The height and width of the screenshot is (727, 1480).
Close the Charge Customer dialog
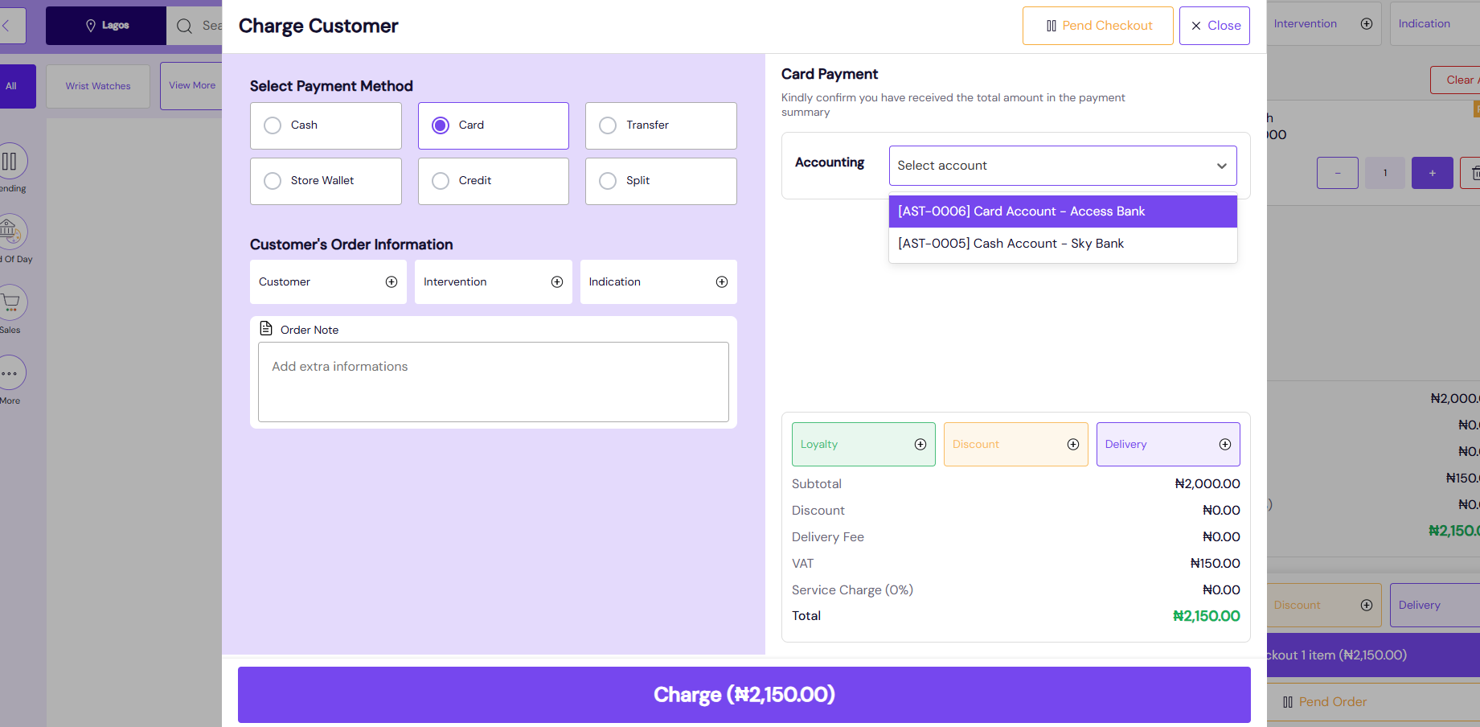click(x=1215, y=26)
